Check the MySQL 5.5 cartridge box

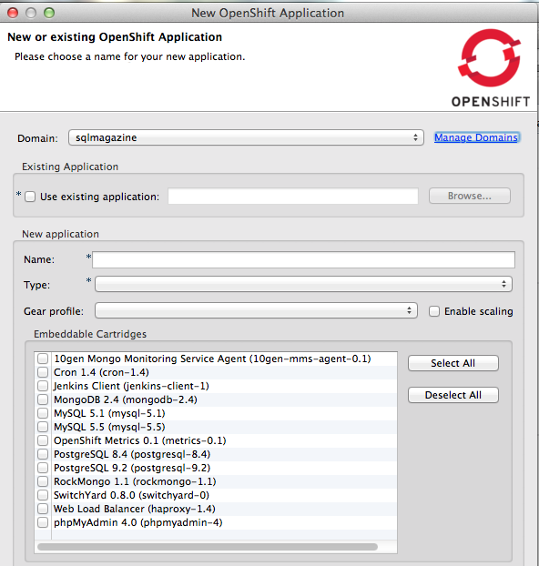click(43, 427)
